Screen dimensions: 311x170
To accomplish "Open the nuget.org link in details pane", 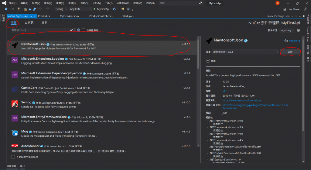I will pyautogui.click(x=294, y=41).
